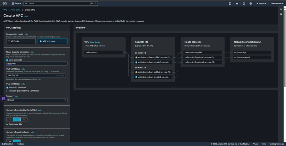Choose No IPv6 CIDR block
Screen dimensions: 286x146
coord(7,88)
